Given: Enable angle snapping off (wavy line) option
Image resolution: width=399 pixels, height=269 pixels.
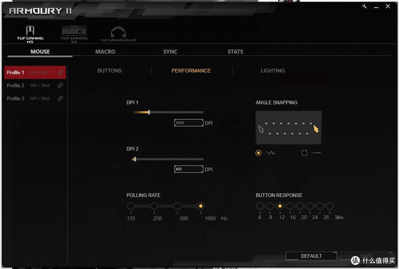Looking at the screenshot, I should [x=258, y=153].
